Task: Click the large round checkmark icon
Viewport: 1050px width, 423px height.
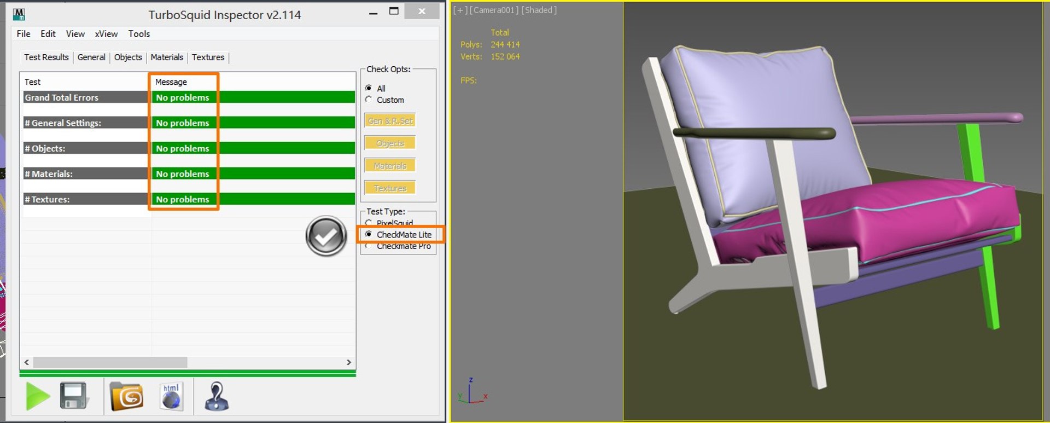Action: 326,236
